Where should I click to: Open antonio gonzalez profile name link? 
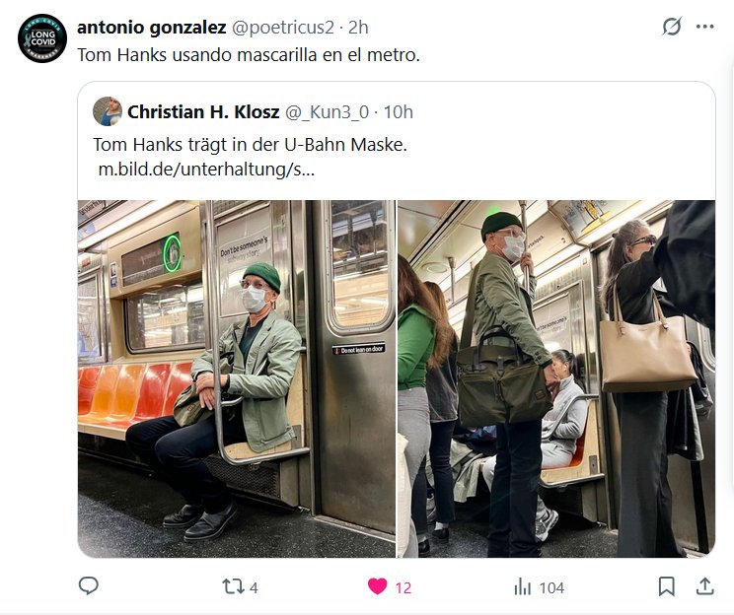tap(151, 28)
